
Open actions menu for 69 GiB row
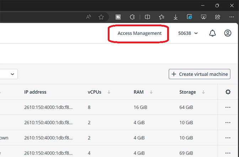[228, 153]
